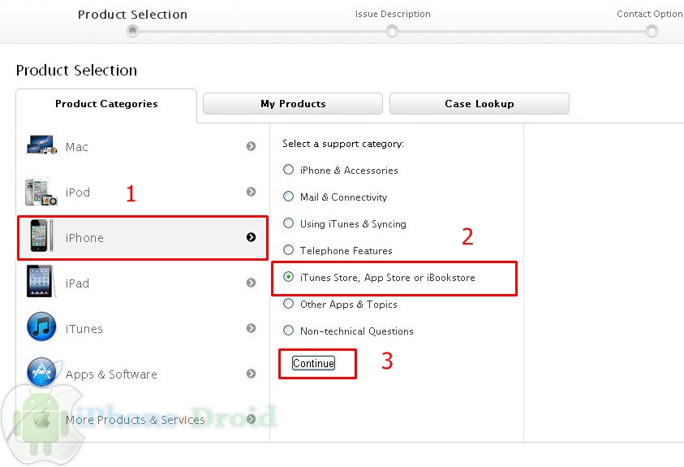
Task: Click the Product Selection step label at top
Action: tap(132, 15)
